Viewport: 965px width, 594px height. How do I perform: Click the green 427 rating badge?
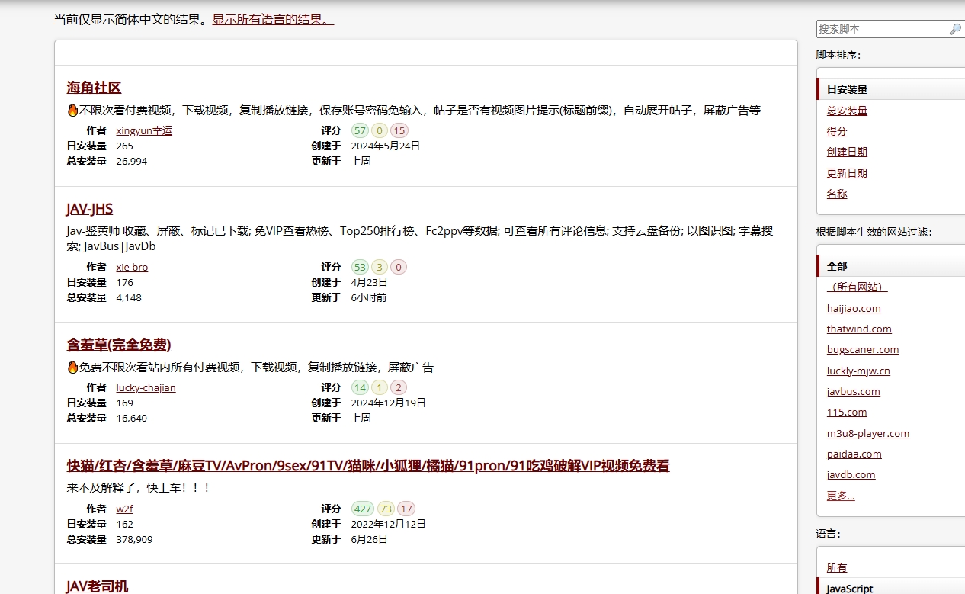363,509
